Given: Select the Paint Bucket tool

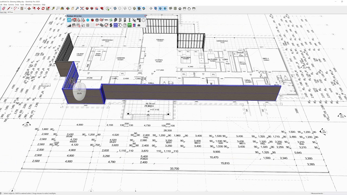Looking at the screenshot, I should 62,9.
